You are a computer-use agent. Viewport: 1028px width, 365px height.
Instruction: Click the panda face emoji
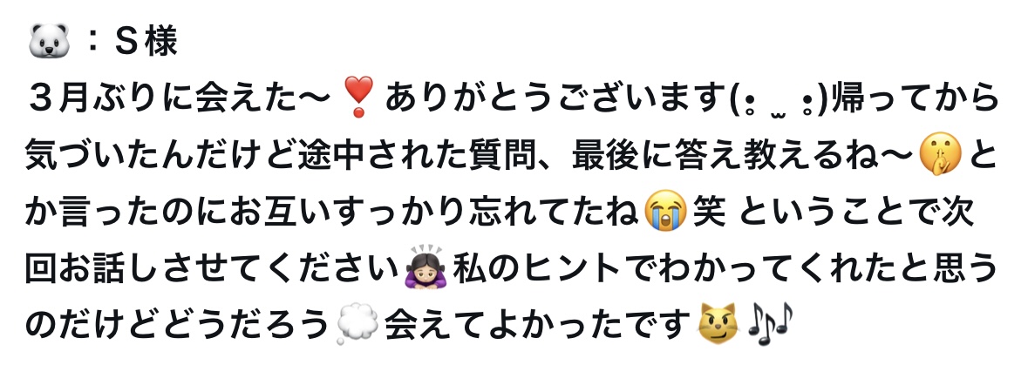click(x=49, y=42)
